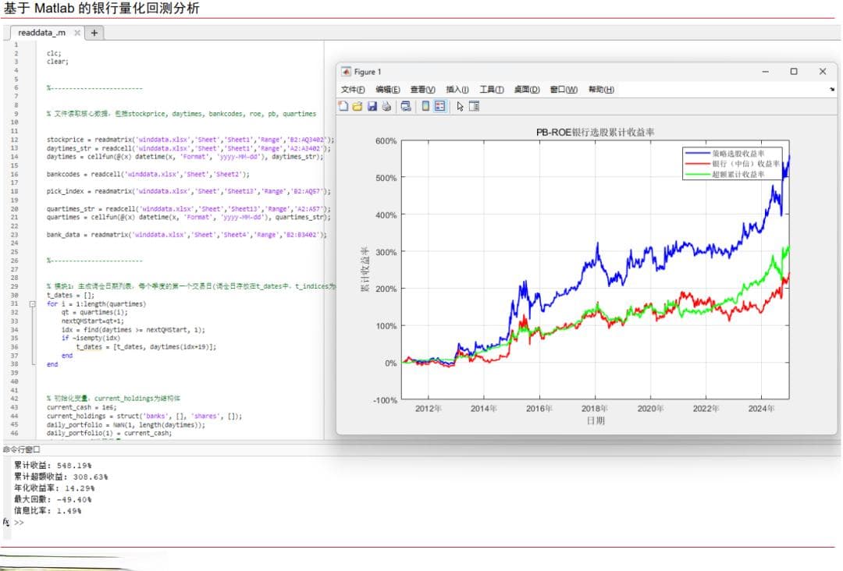This screenshot has width=843, height=571.
Task: Click the red 银行（中信）收益率 legend entry
Action: pyautogui.click(x=732, y=164)
